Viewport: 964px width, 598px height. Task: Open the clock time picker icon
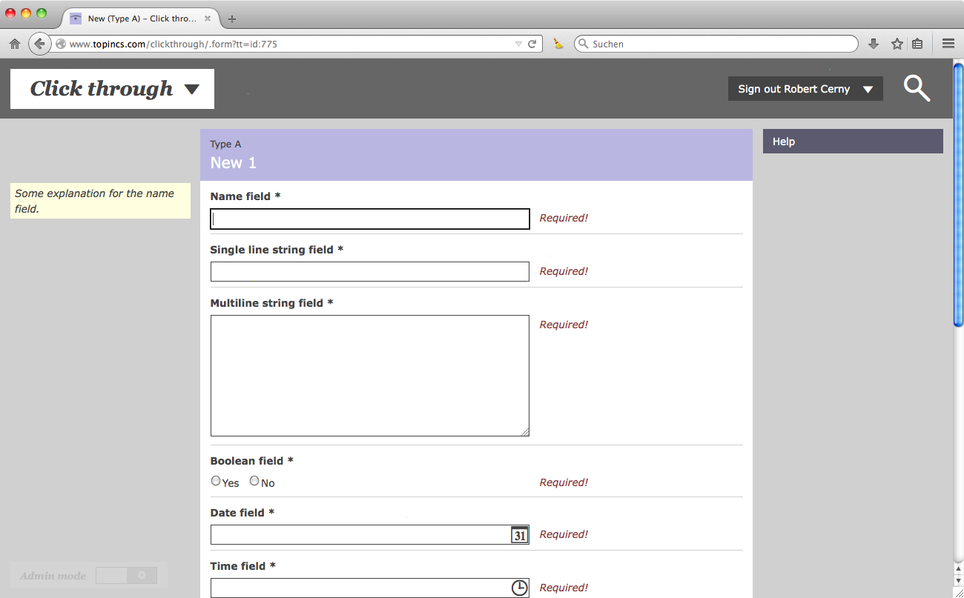[519, 588]
